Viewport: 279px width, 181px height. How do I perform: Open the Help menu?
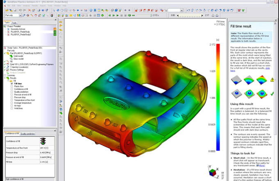pos(64,6)
